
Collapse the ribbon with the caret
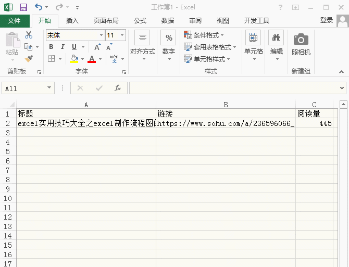pos(341,72)
